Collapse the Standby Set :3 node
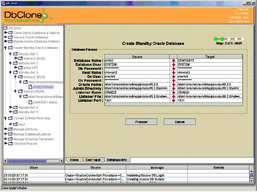 [x=10, y=72]
